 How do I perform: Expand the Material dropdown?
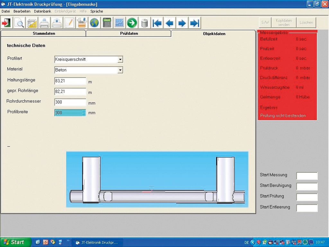pos(120,70)
